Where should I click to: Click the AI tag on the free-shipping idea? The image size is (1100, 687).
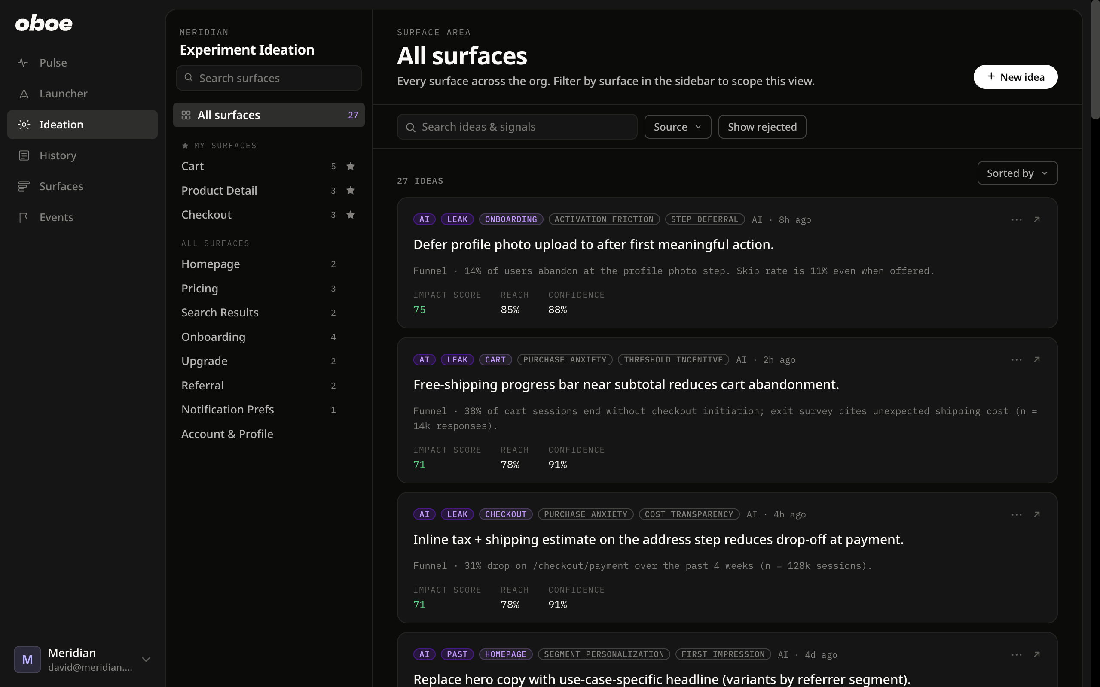425,360
